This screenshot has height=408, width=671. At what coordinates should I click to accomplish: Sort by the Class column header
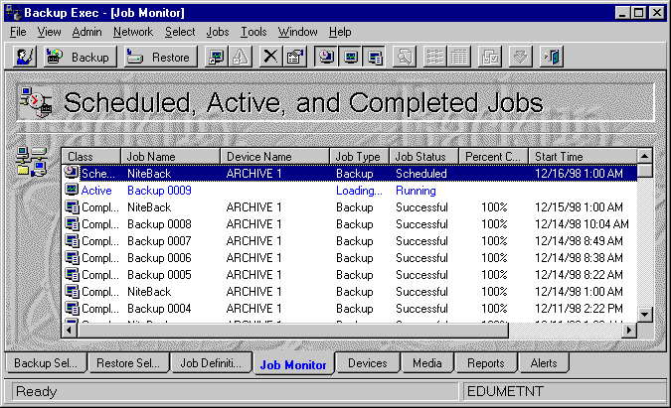click(x=91, y=157)
